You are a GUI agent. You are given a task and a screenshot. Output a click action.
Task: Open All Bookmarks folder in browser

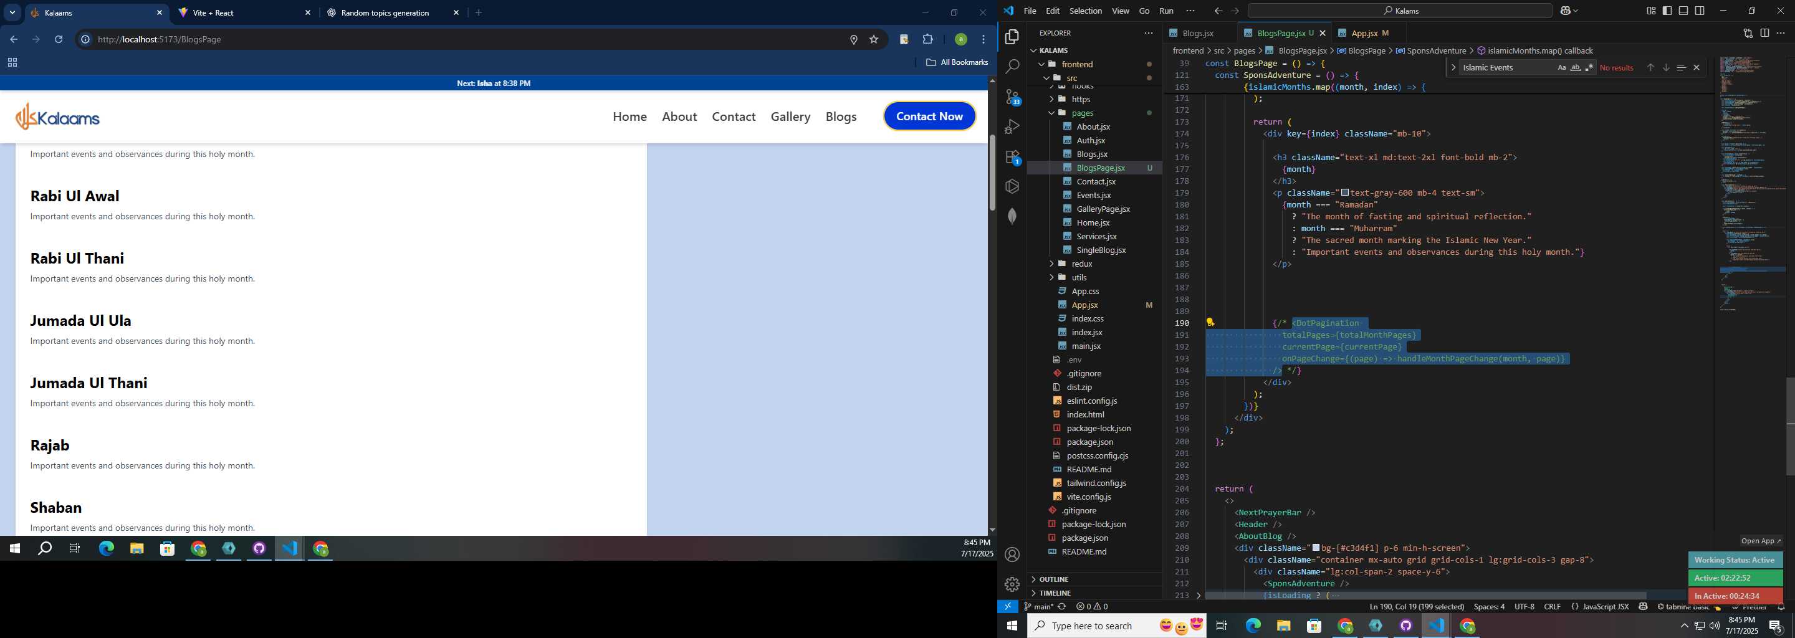(957, 62)
